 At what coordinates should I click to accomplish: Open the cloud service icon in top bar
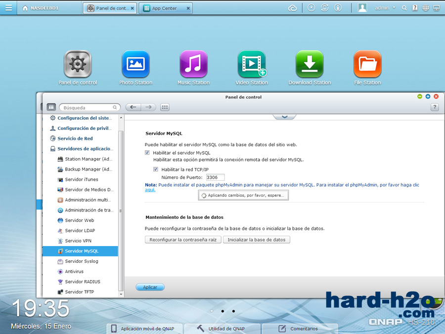coord(292,8)
